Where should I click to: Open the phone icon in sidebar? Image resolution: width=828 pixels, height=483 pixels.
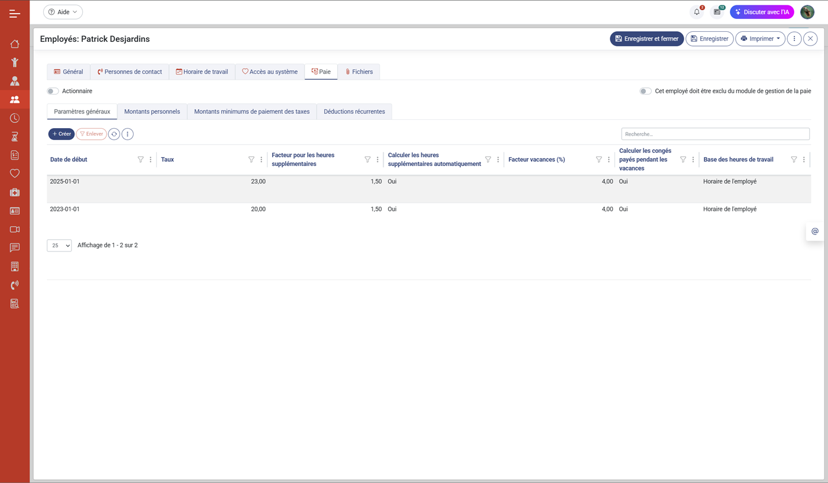coord(15,285)
